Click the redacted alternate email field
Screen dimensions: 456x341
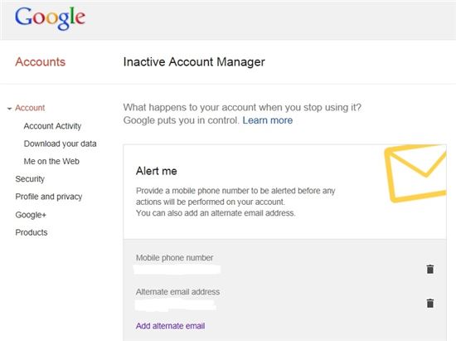click(x=176, y=304)
